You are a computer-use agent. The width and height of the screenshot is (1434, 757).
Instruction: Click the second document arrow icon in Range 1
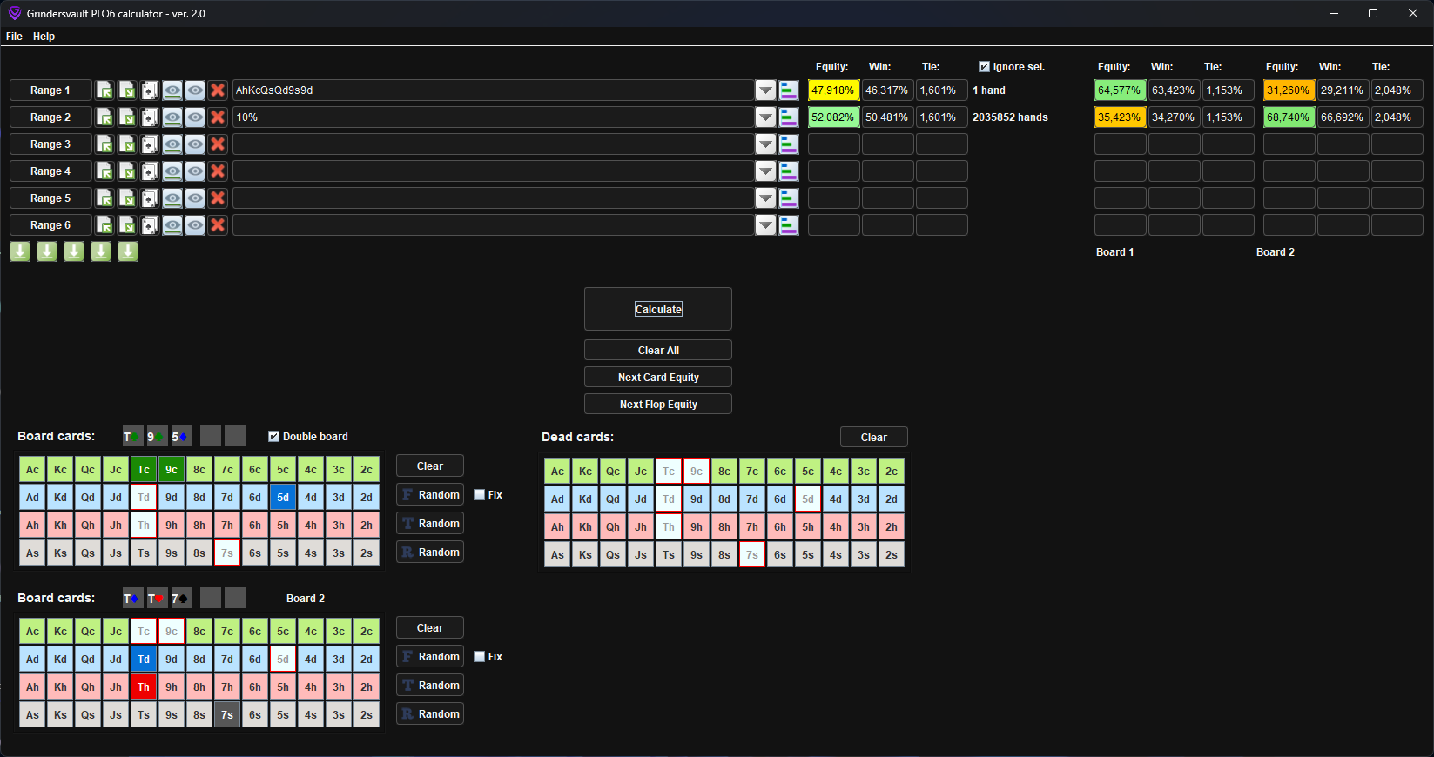coord(127,90)
